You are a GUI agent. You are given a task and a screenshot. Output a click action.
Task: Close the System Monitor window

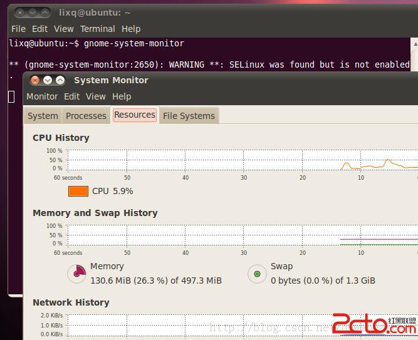(35, 80)
